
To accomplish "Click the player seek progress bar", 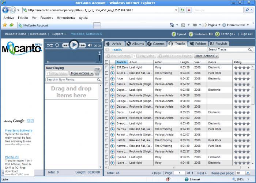I will point(72,62).
